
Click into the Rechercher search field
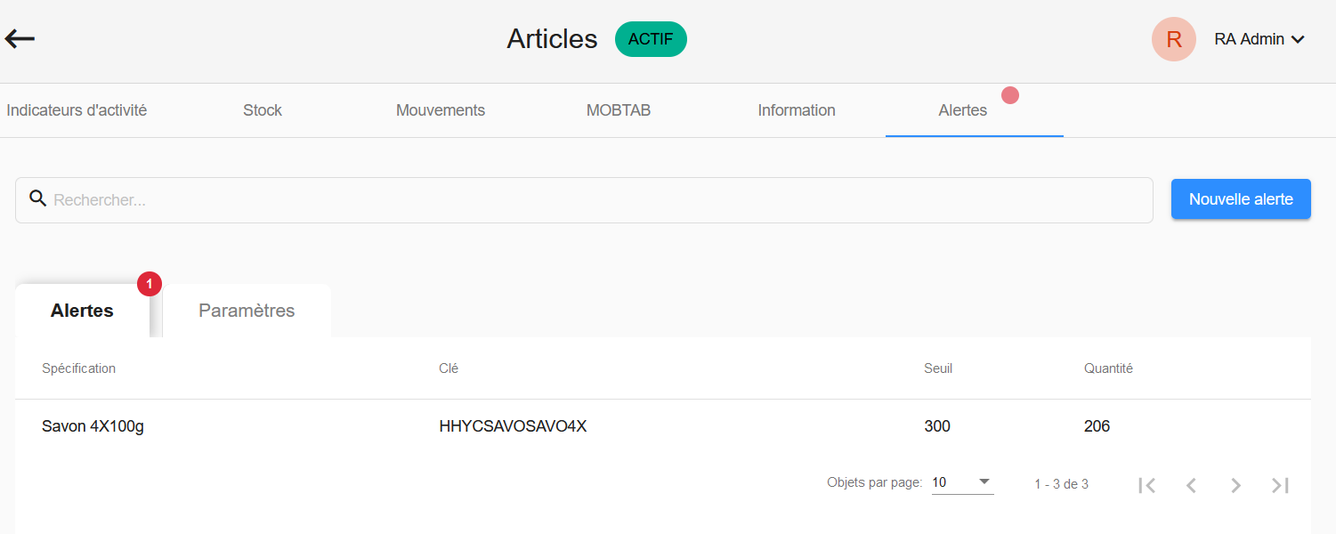(x=596, y=200)
